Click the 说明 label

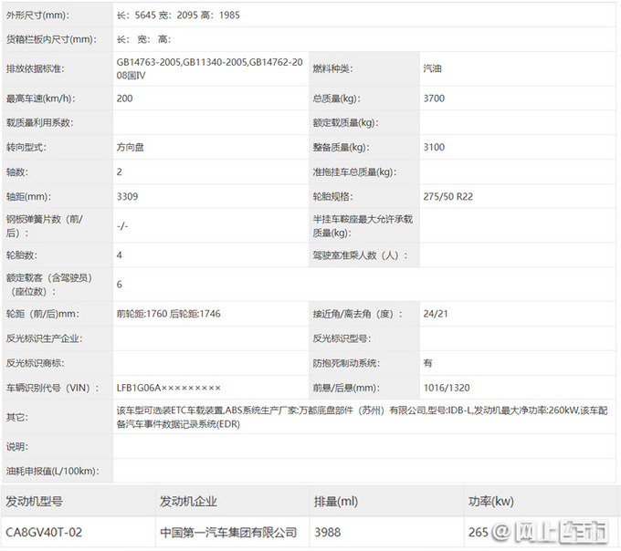[x=17, y=447]
